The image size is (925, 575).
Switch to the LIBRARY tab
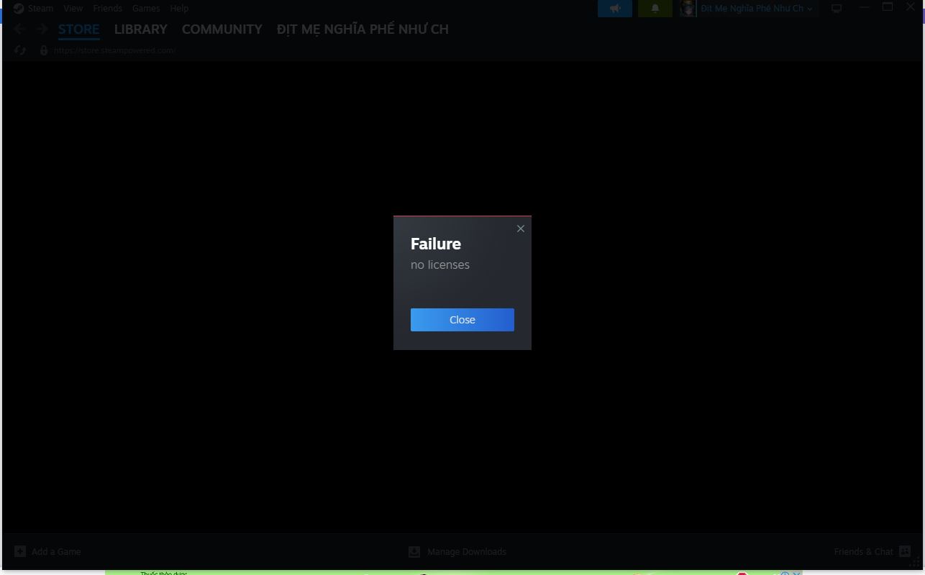140,29
